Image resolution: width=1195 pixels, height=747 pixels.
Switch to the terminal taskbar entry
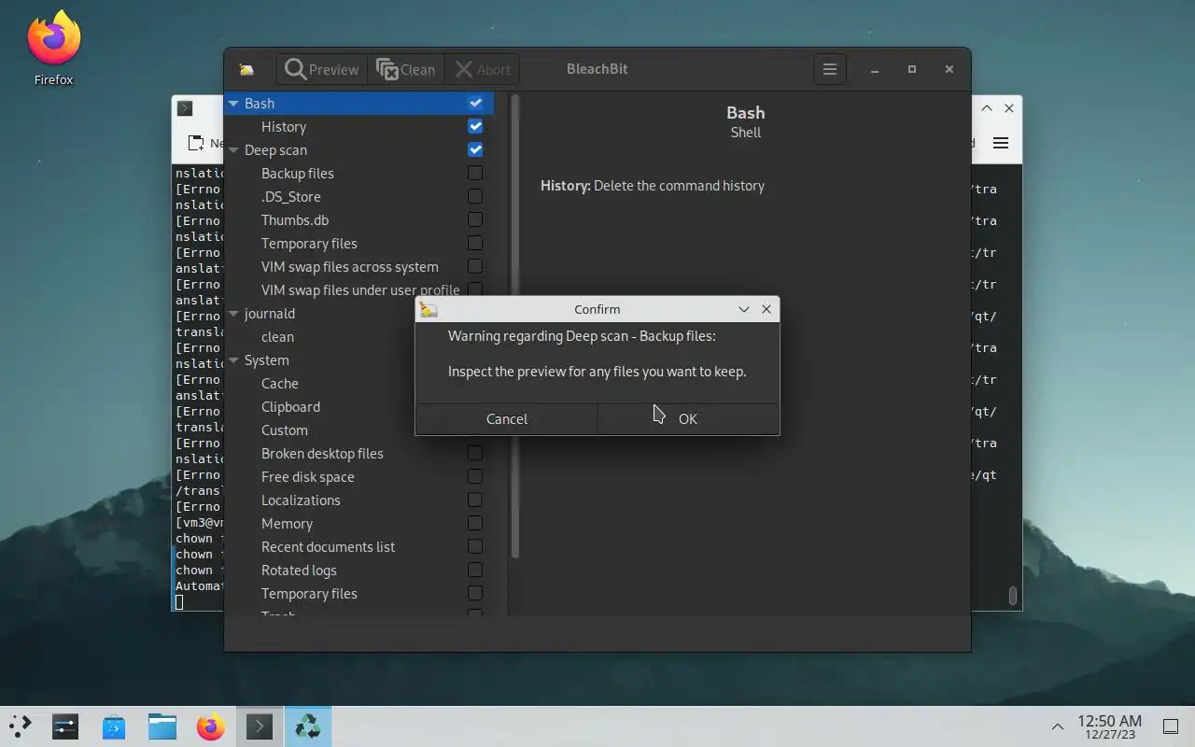pos(260,726)
